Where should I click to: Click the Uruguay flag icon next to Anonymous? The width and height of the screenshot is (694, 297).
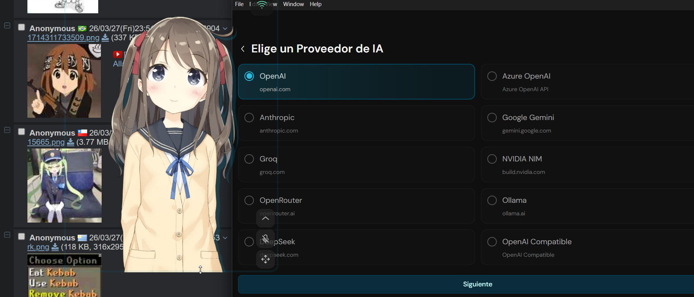[x=82, y=238]
